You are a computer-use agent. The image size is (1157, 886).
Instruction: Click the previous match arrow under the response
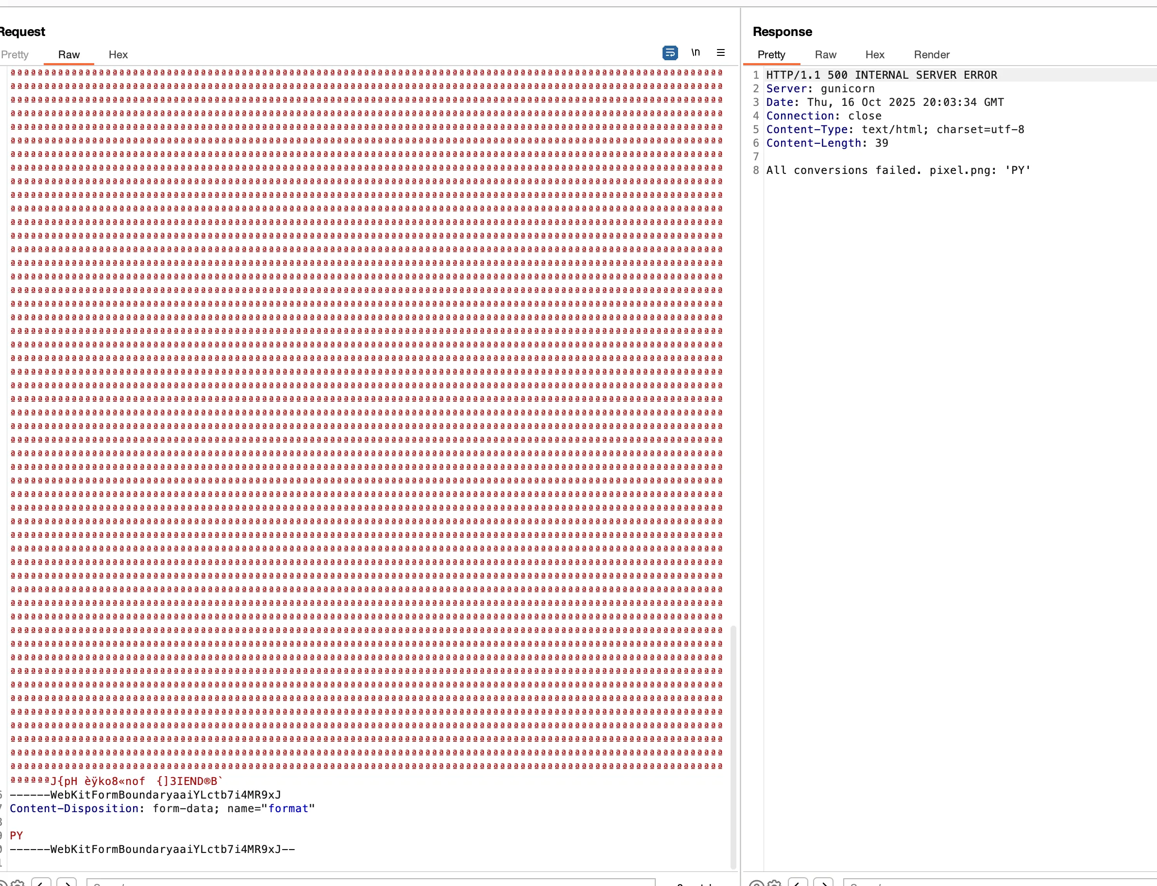pyautogui.click(x=798, y=884)
